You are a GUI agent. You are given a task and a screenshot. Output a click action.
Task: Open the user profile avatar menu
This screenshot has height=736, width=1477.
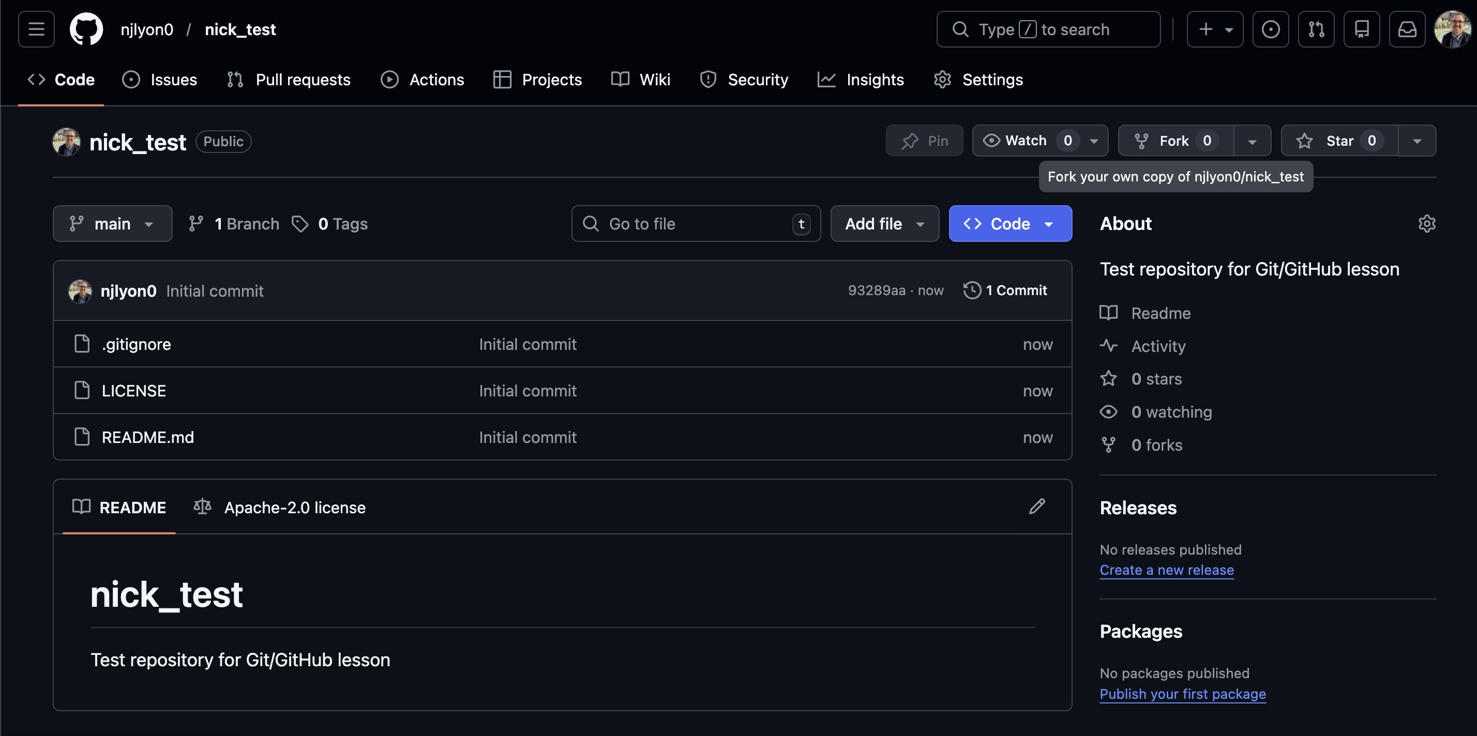click(1452, 29)
